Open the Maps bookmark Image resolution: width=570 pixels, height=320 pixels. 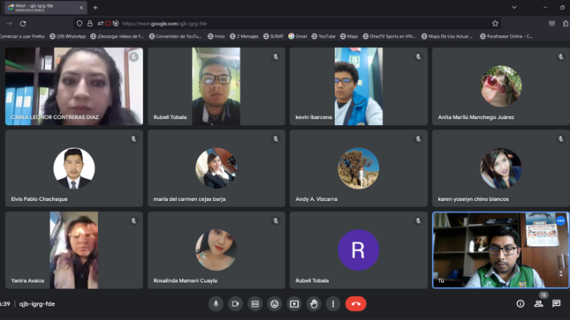(349, 36)
